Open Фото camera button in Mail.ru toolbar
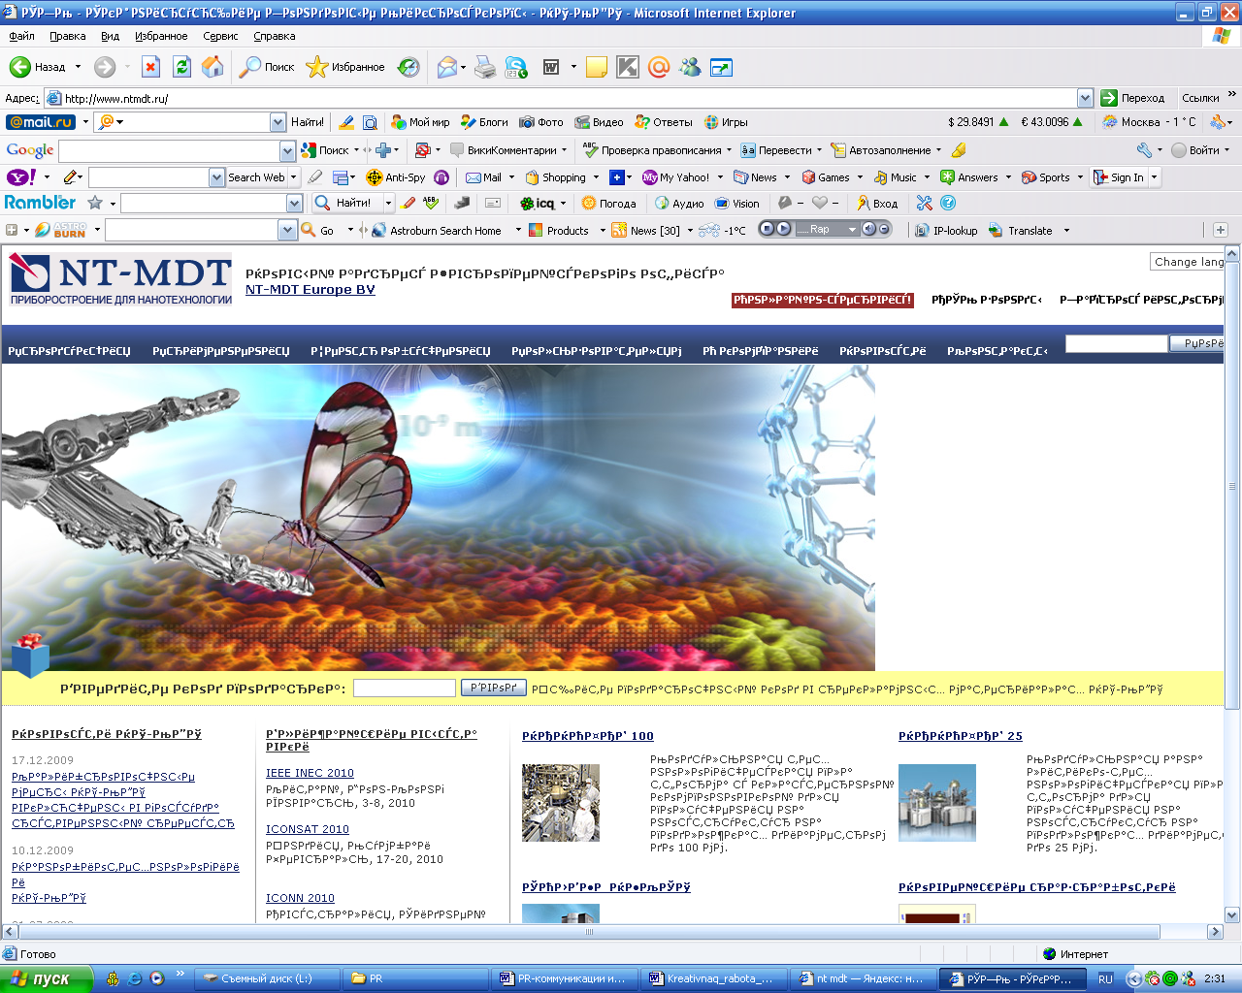This screenshot has height=993, width=1242. tap(541, 122)
